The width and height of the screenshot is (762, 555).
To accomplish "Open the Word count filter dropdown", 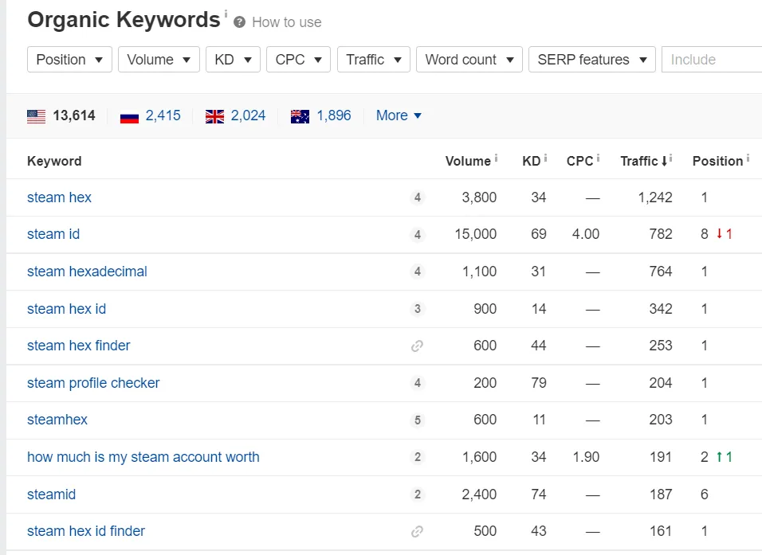I will tap(469, 59).
